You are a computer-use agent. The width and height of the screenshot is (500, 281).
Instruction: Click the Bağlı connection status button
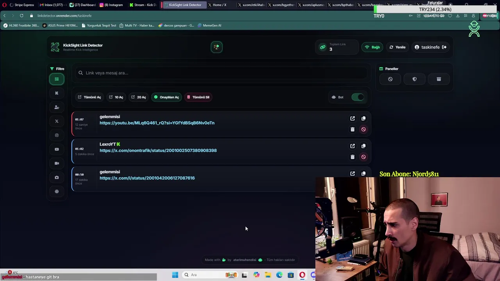tap(372, 47)
